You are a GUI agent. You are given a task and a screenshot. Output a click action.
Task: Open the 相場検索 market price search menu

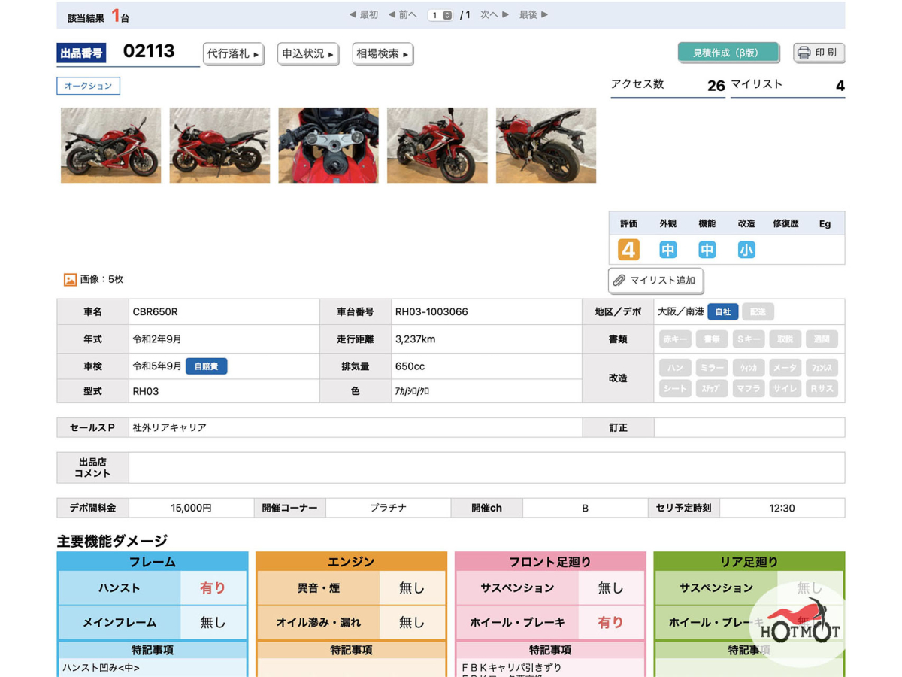pos(383,54)
